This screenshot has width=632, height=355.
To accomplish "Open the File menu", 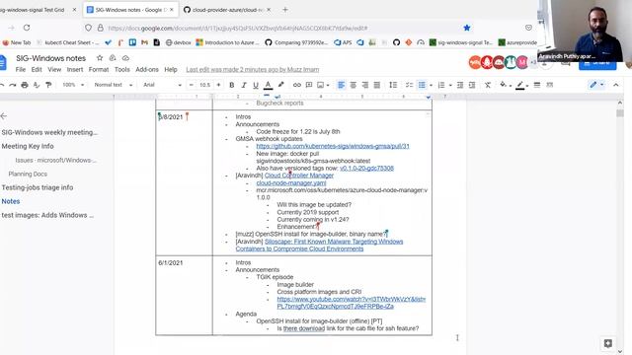I will pos(21,70).
